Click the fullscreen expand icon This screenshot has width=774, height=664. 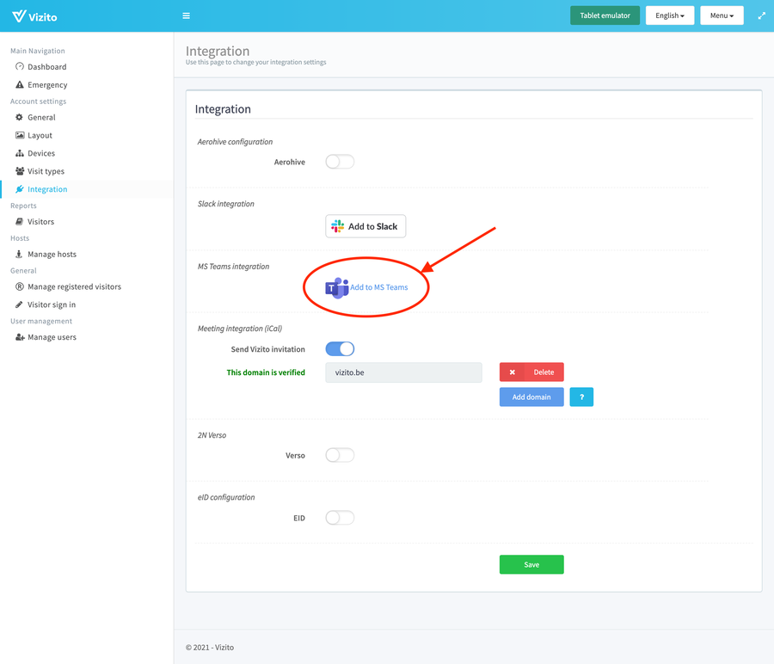point(761,15)
